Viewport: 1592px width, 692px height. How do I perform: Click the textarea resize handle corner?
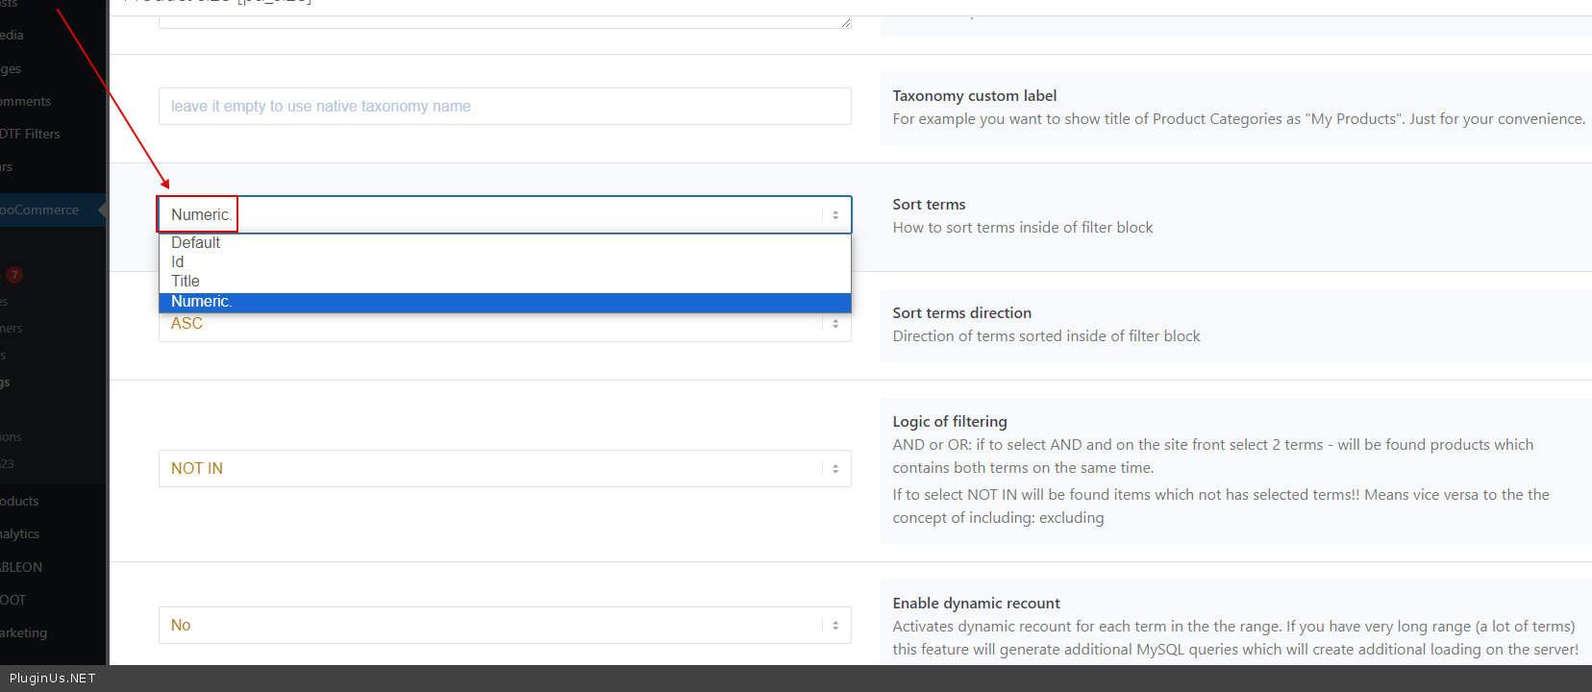coord(846,23)
